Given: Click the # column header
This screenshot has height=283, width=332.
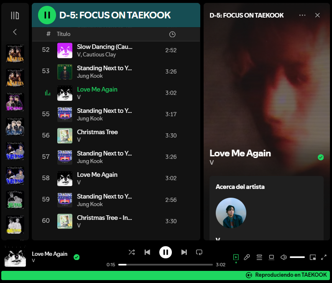Looking at the screenshot, I should point(49,34).
